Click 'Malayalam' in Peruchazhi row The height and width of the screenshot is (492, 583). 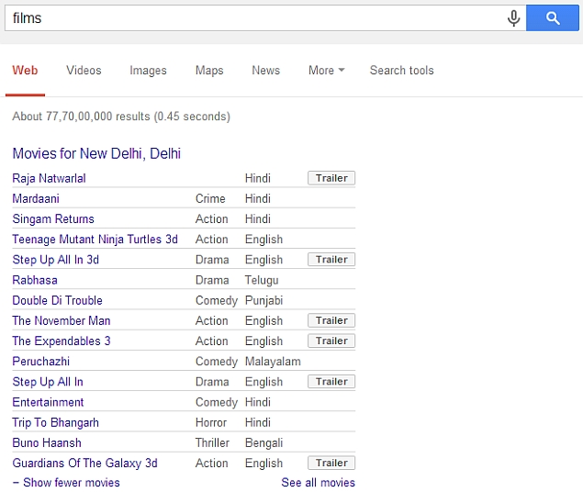pyautogui.click(x=273, y=361)
